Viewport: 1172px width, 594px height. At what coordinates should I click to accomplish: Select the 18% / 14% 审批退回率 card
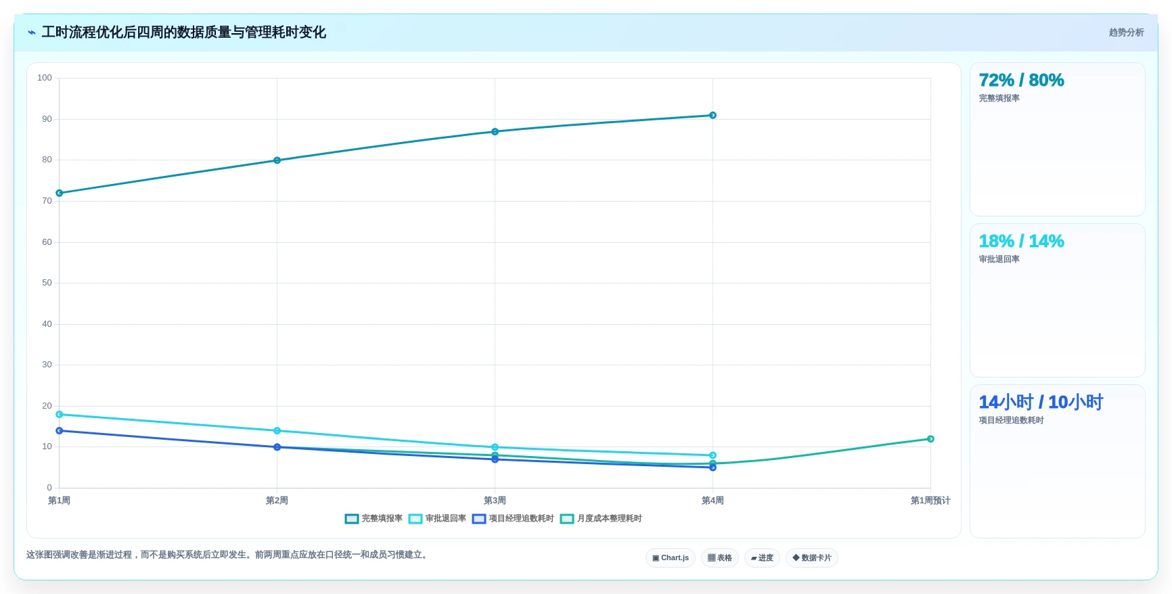pyautogui.click(x=1057, y=300)
